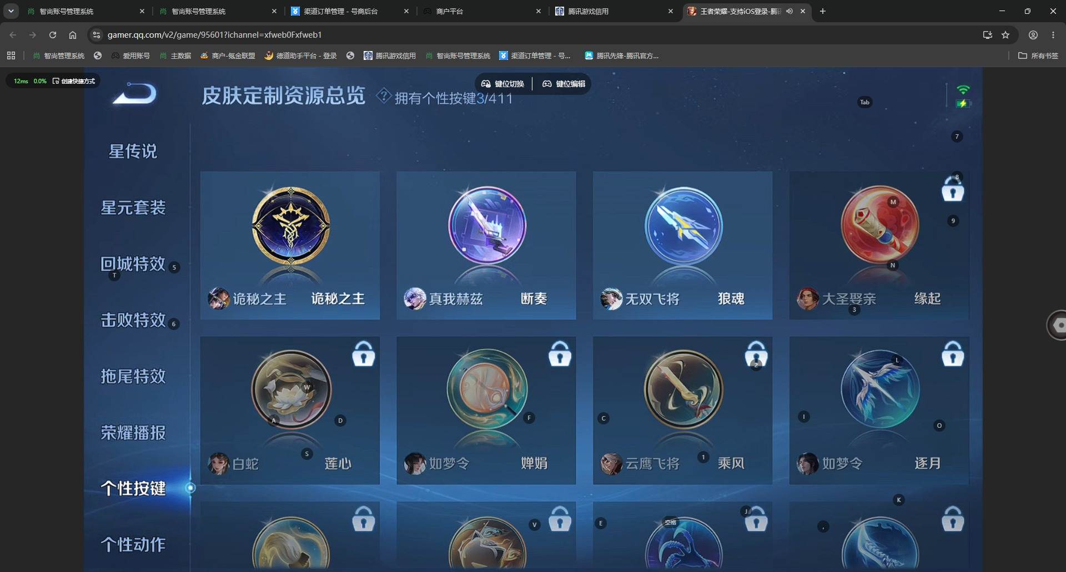Select 荣耀播报 in side menu
Image resolution: width=1066 pixels, height=572 pixels.
coord(133,432)
